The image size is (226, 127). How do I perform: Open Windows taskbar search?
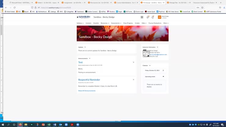coord(8,125)
